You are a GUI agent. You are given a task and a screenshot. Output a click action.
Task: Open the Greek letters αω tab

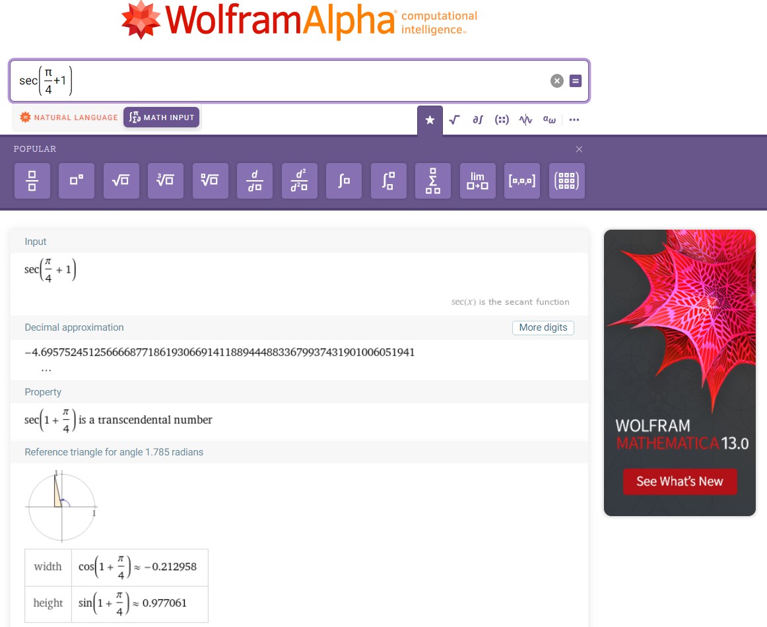(x=549, y=120)
